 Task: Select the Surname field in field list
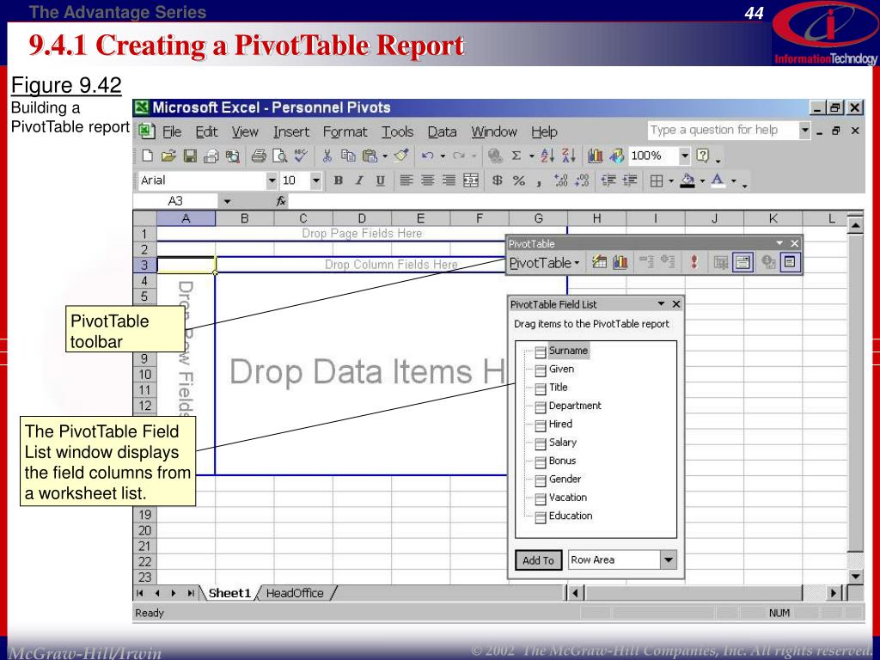tap(568, 351)
